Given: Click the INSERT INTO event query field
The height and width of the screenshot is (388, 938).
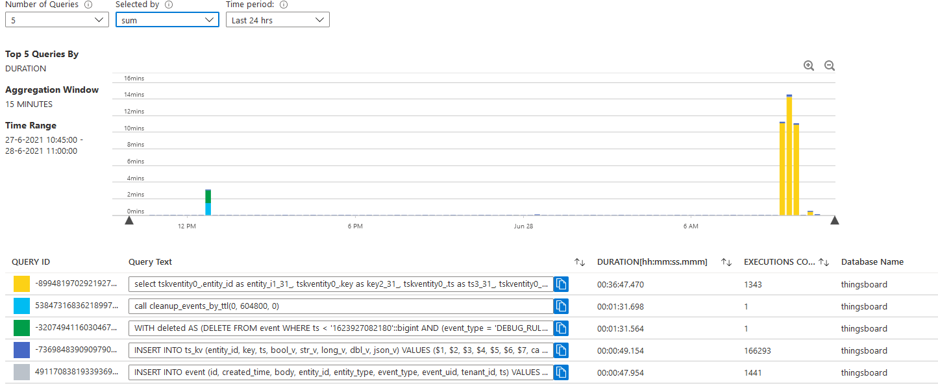Looking at the screenshot, I should (341, 372).
